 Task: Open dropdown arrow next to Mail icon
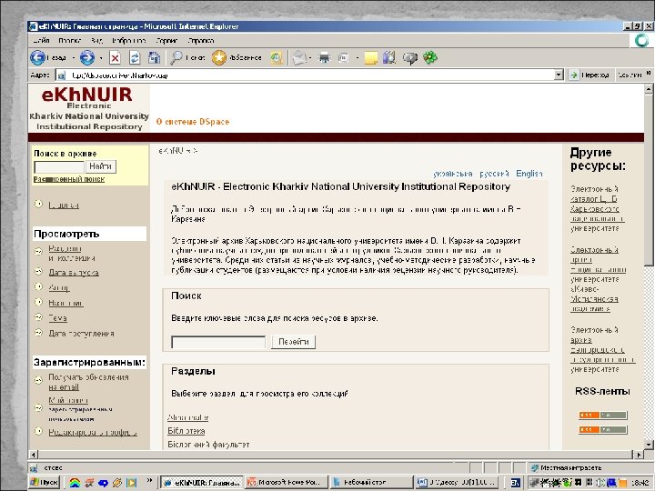coord(311,58)
